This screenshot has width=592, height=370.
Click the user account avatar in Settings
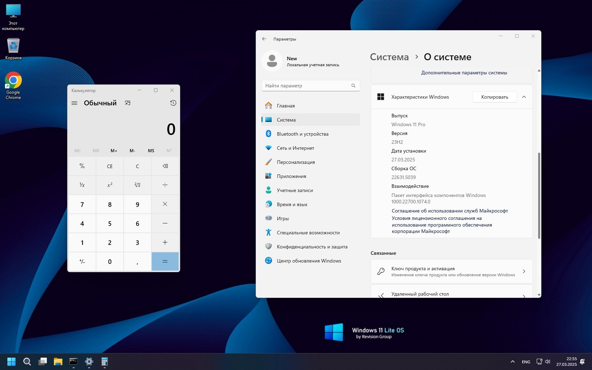click(x=272, y=61)
